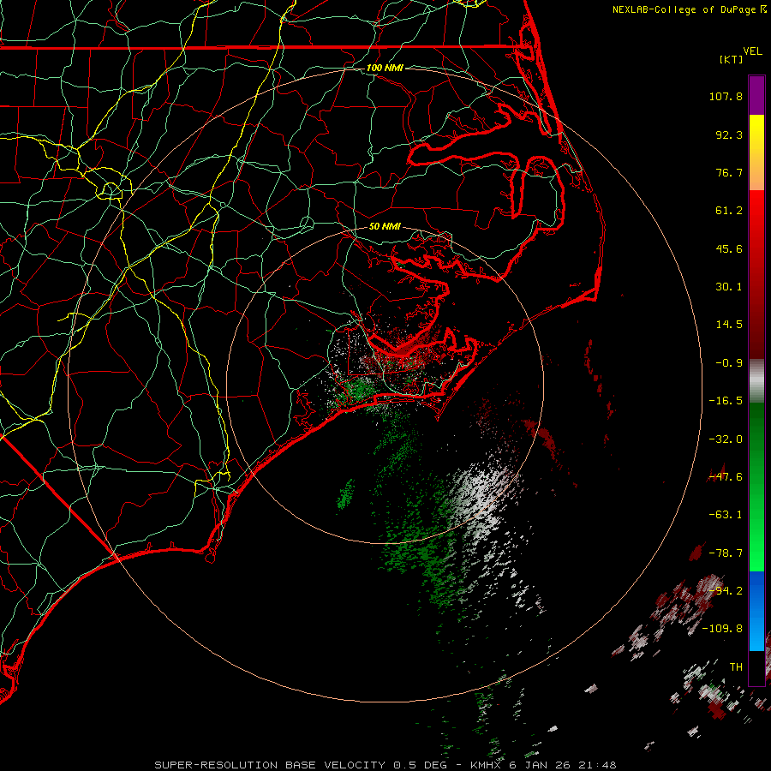Click the product title caption at bottom
Viewport: 771px width, 771px height.
(385, 765)
